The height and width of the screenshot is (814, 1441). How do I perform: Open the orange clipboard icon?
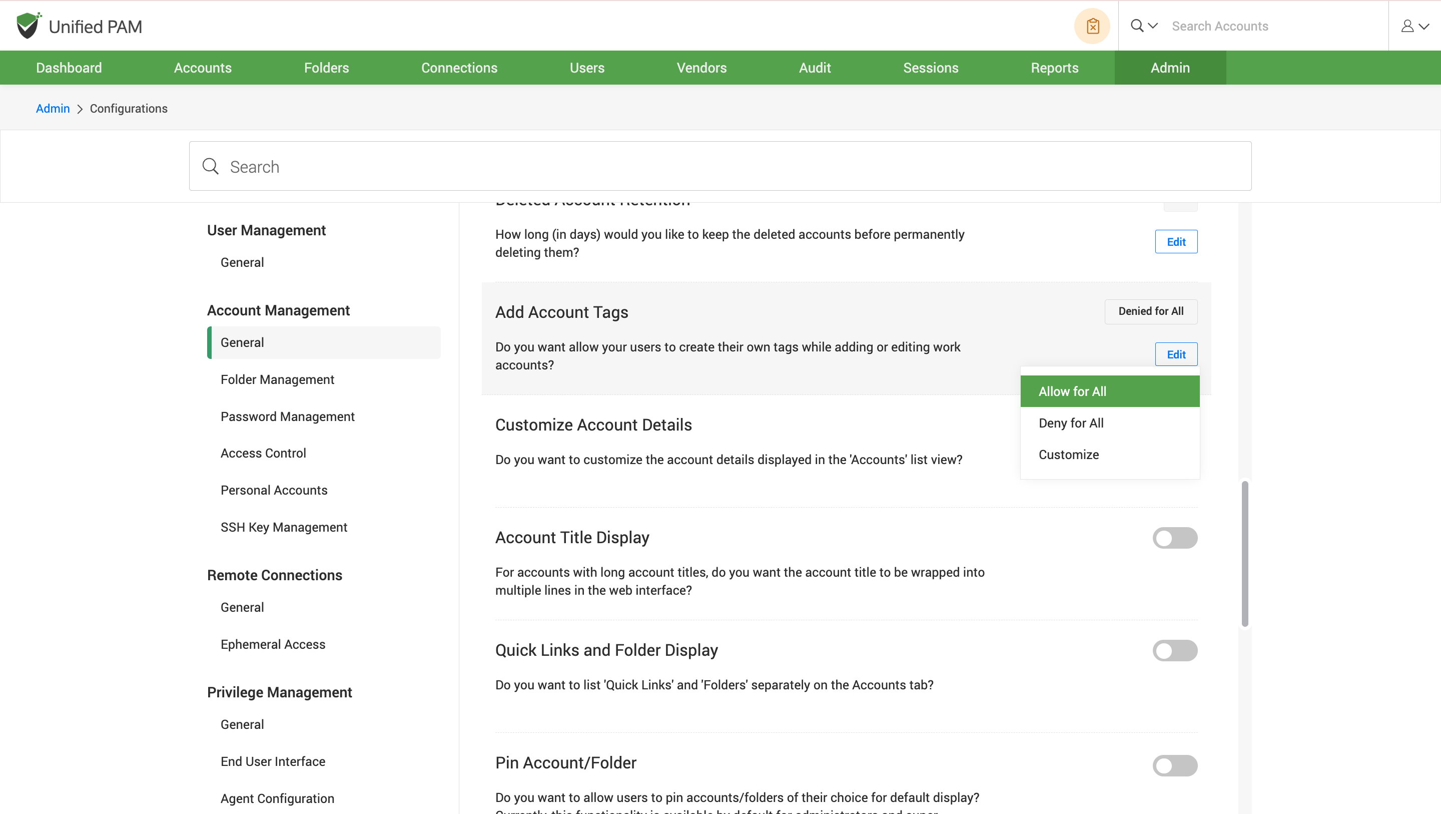pos(1092,26)
